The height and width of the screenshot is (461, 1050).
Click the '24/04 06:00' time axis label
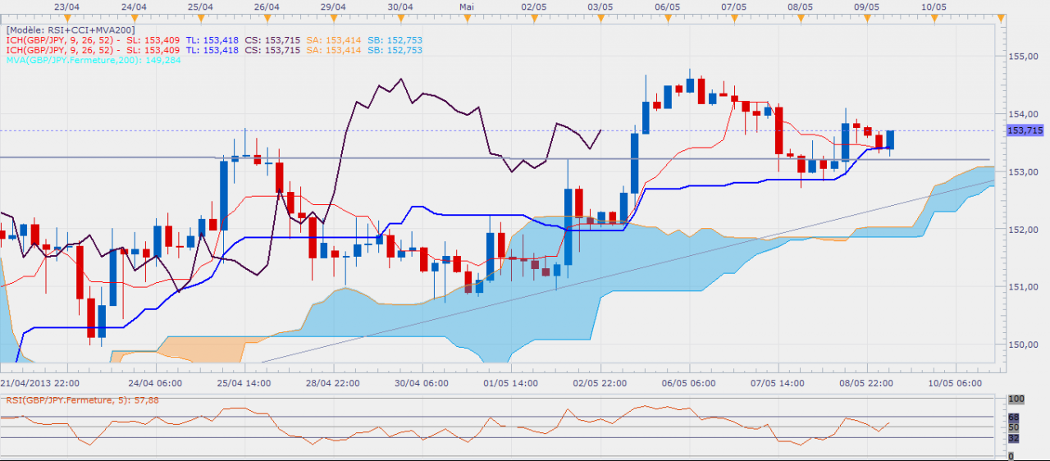coord(154,382)
